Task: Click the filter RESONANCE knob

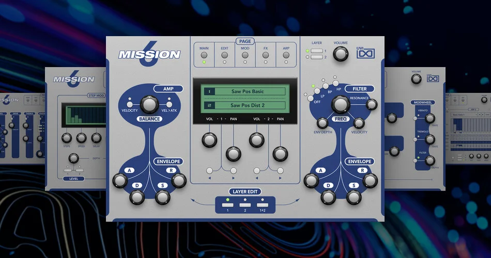Action: coord(372,105)
